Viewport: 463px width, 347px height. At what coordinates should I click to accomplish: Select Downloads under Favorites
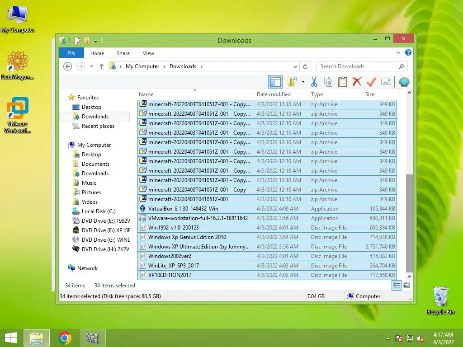pyautogui.click(x=95, y=116)
